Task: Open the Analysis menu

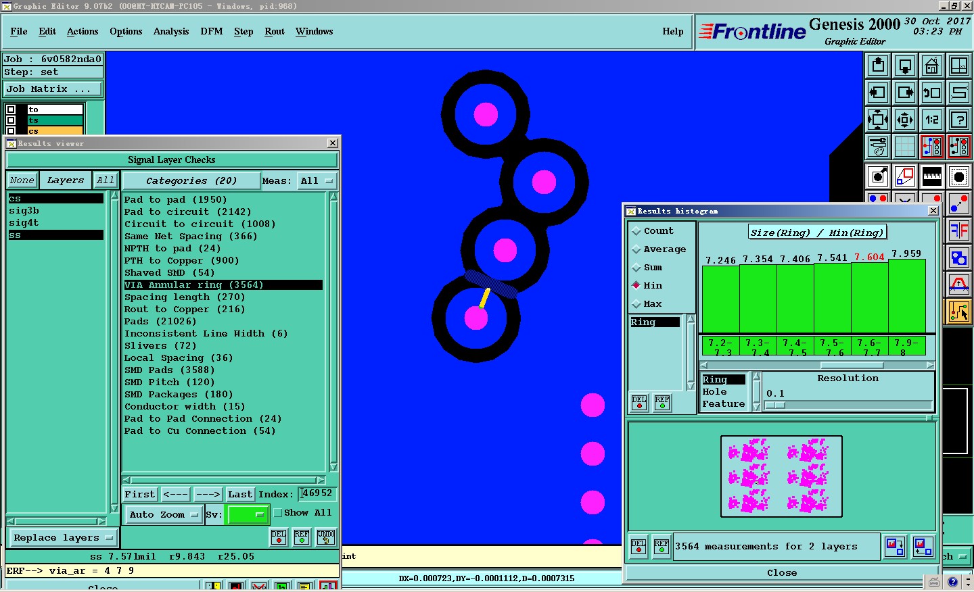Action: (x=171, y=32)
